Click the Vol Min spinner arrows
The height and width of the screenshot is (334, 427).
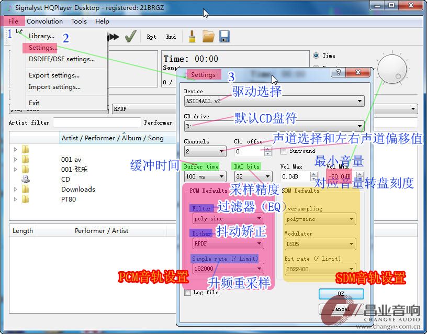click(x=360, y=176)
